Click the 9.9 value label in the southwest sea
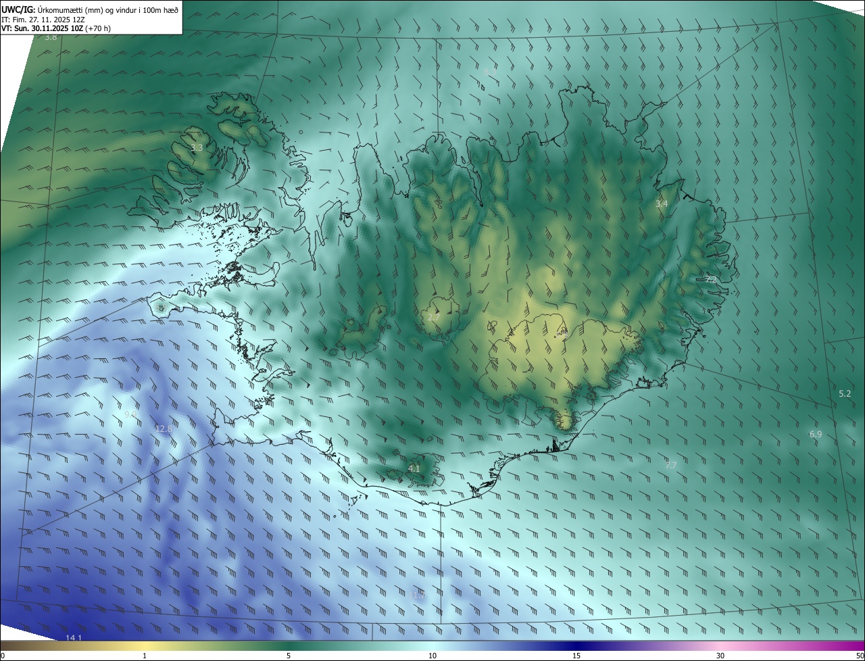 point(130,414)
